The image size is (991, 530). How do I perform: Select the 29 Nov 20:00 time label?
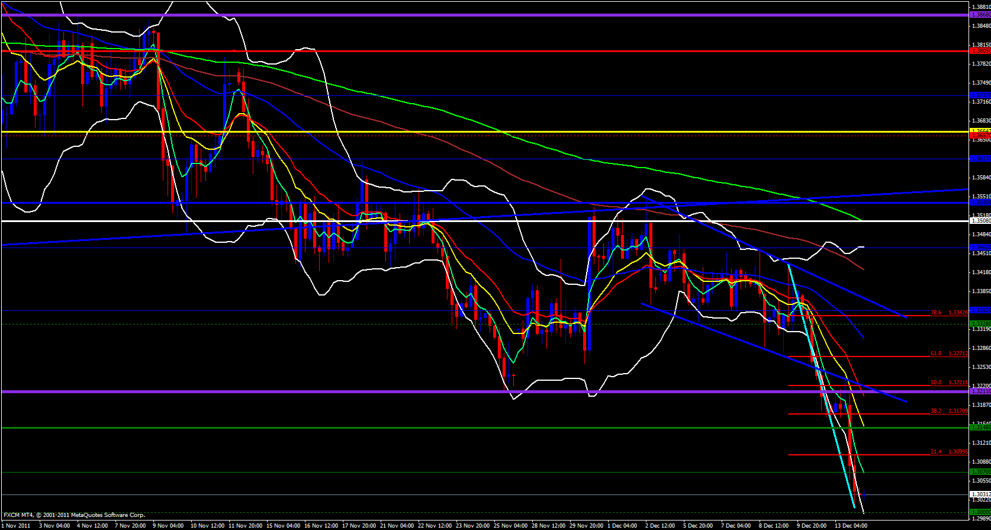(585, 525)
